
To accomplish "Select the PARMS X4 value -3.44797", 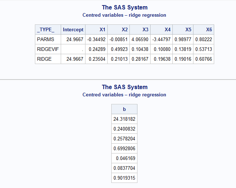I will (161, 39).
